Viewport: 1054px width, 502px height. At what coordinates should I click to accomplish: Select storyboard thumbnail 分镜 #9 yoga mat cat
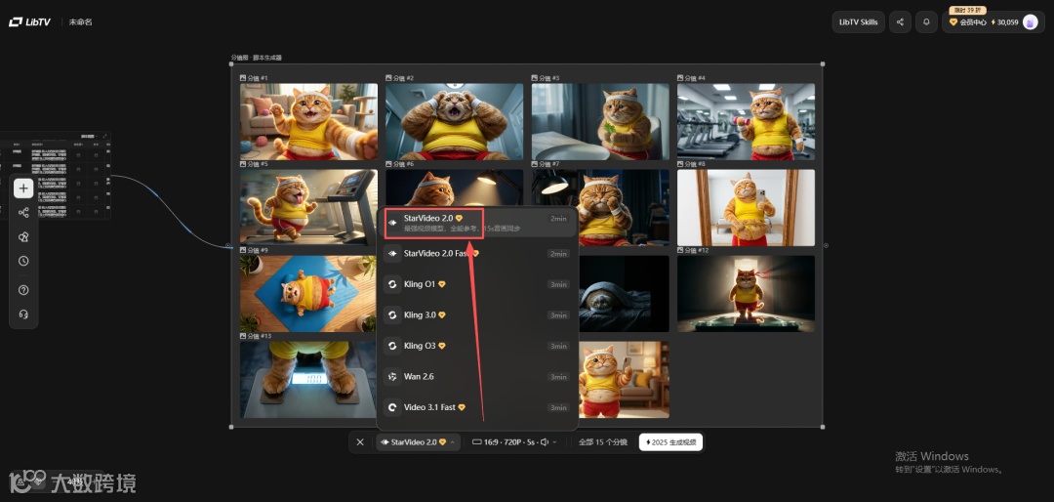308,293
